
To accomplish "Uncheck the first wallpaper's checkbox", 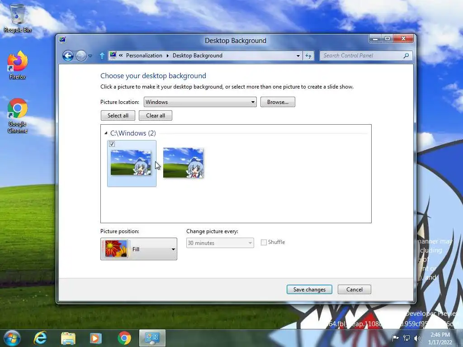I will point(112,144).
